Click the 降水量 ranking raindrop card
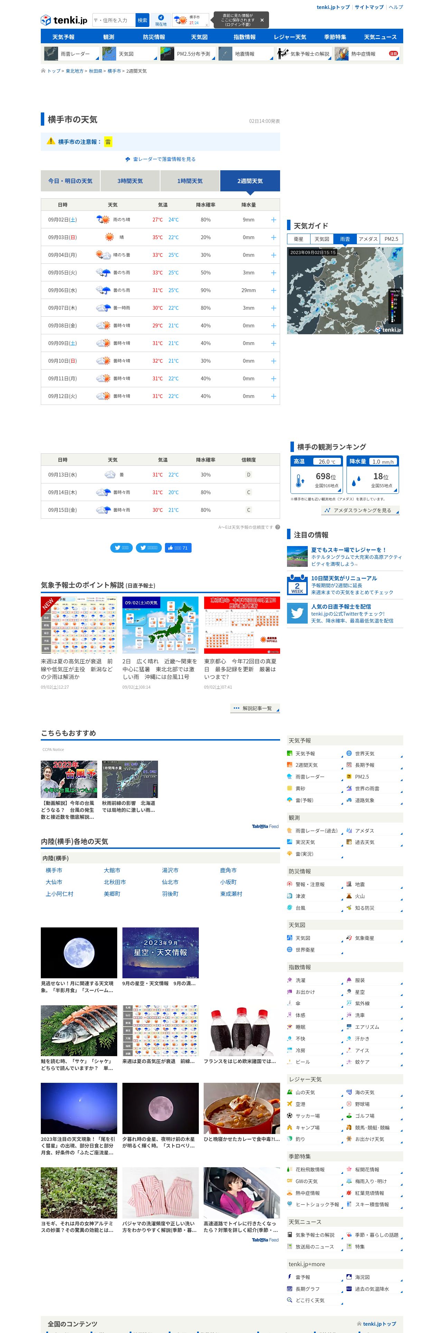The height and width of the screenshot is (1333, 444). click(373, 474)
